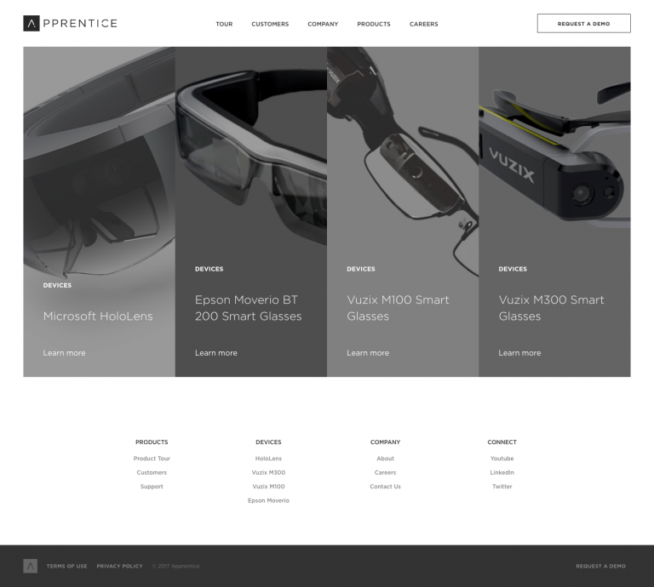Open Youtube footer link
The height and width of the screenshot is (587, 654).
tap(502, 459)
